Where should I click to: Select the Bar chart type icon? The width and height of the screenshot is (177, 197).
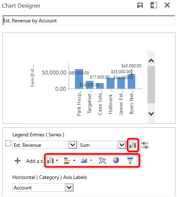67,161
